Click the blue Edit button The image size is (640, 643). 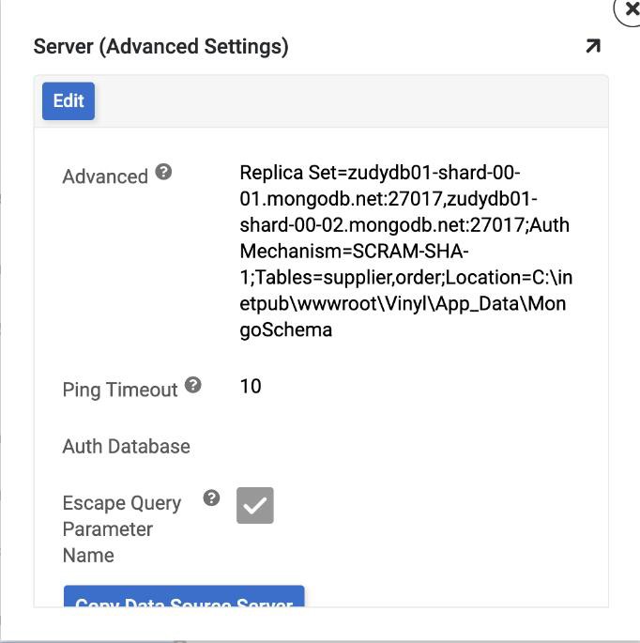[69, 101]
